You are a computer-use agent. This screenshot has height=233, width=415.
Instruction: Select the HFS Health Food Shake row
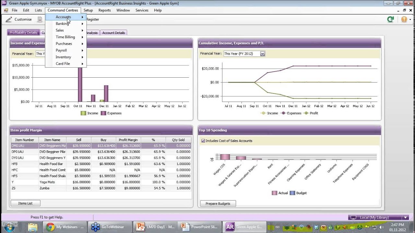click(101, 176)
